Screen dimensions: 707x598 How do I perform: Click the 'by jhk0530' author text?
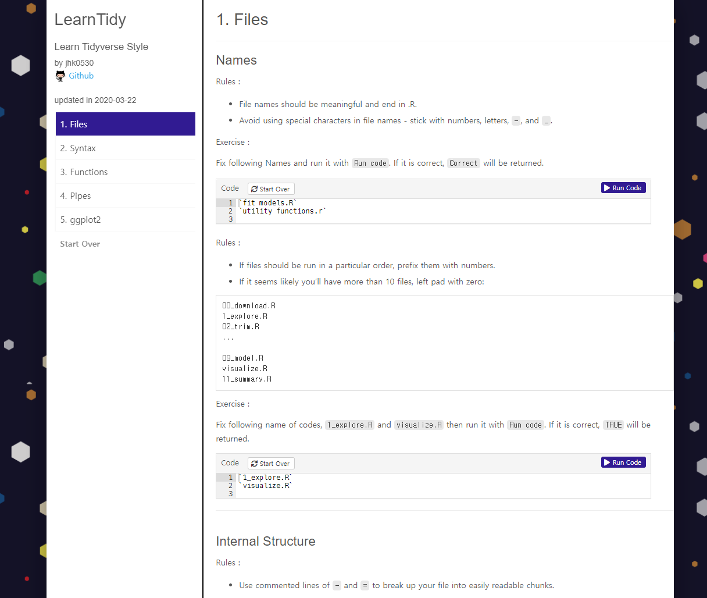pos(74,63)
